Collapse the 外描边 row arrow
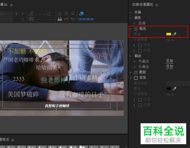Viewport: 190px width, 148px height. (x=135, y=67)
